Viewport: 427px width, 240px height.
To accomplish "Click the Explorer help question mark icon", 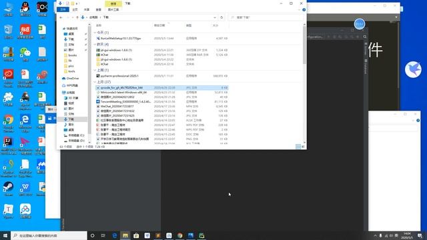I will point(304,10).
